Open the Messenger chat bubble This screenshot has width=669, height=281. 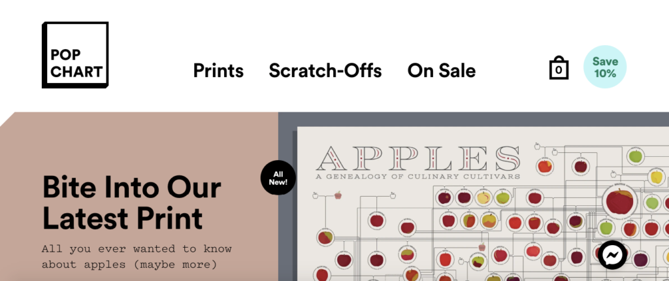(612, 256)
